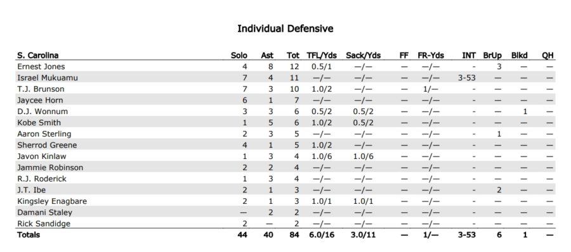The image size is (571, 252).
Task: Select the Kingsley Enagbare player name
Action: (52, 201)
